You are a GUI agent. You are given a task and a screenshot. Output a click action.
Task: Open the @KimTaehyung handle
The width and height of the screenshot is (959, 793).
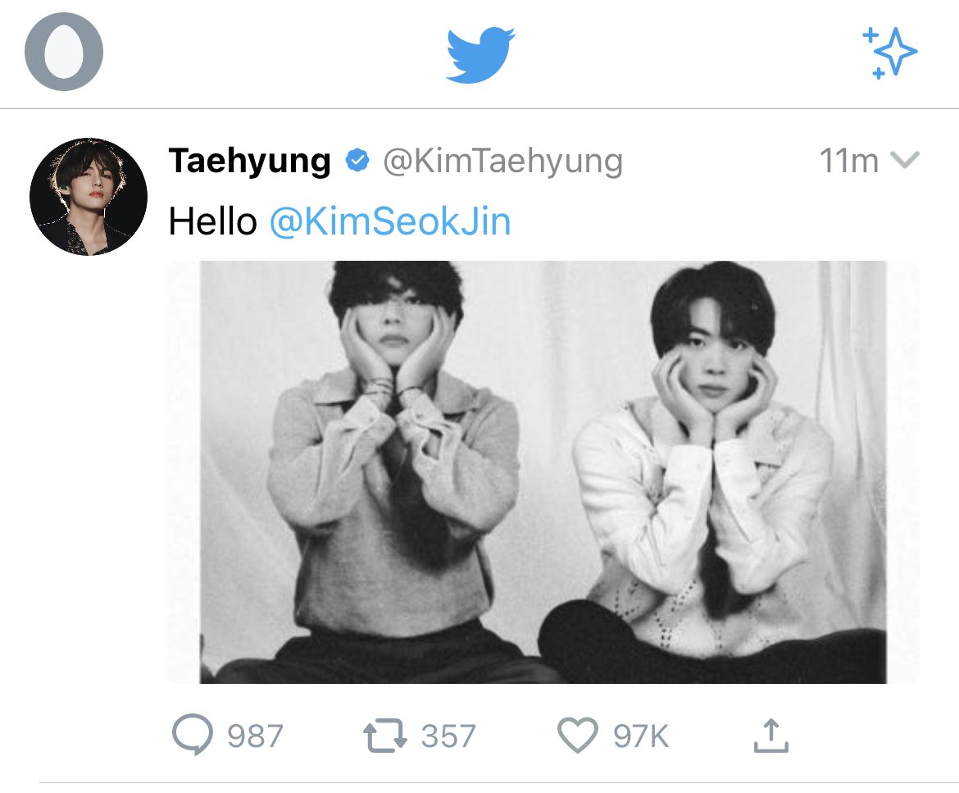click(502, 161)
